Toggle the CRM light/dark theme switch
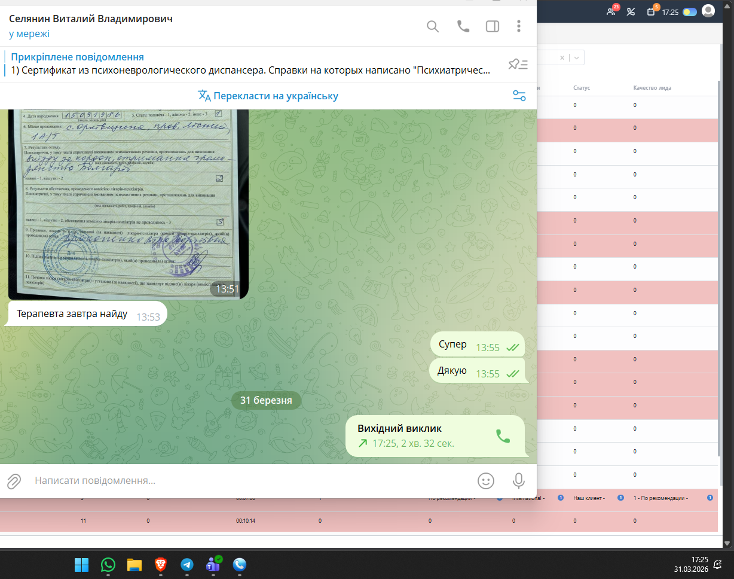This screenshot has height=579, width=734. pyautogui.click(x=690, y=11)
